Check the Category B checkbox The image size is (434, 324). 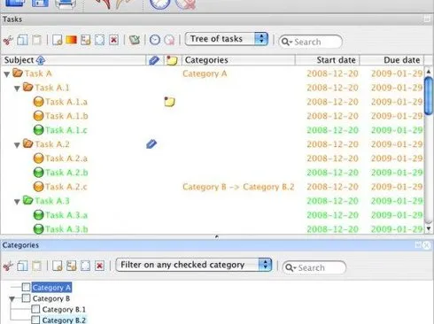pos(26,298)
